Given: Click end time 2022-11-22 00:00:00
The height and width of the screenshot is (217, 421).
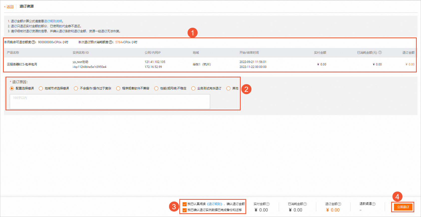Looking at the screenshot, I should click(253, 67).
